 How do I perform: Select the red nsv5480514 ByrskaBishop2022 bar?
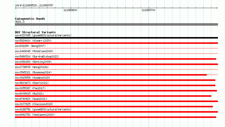point(116,59)
